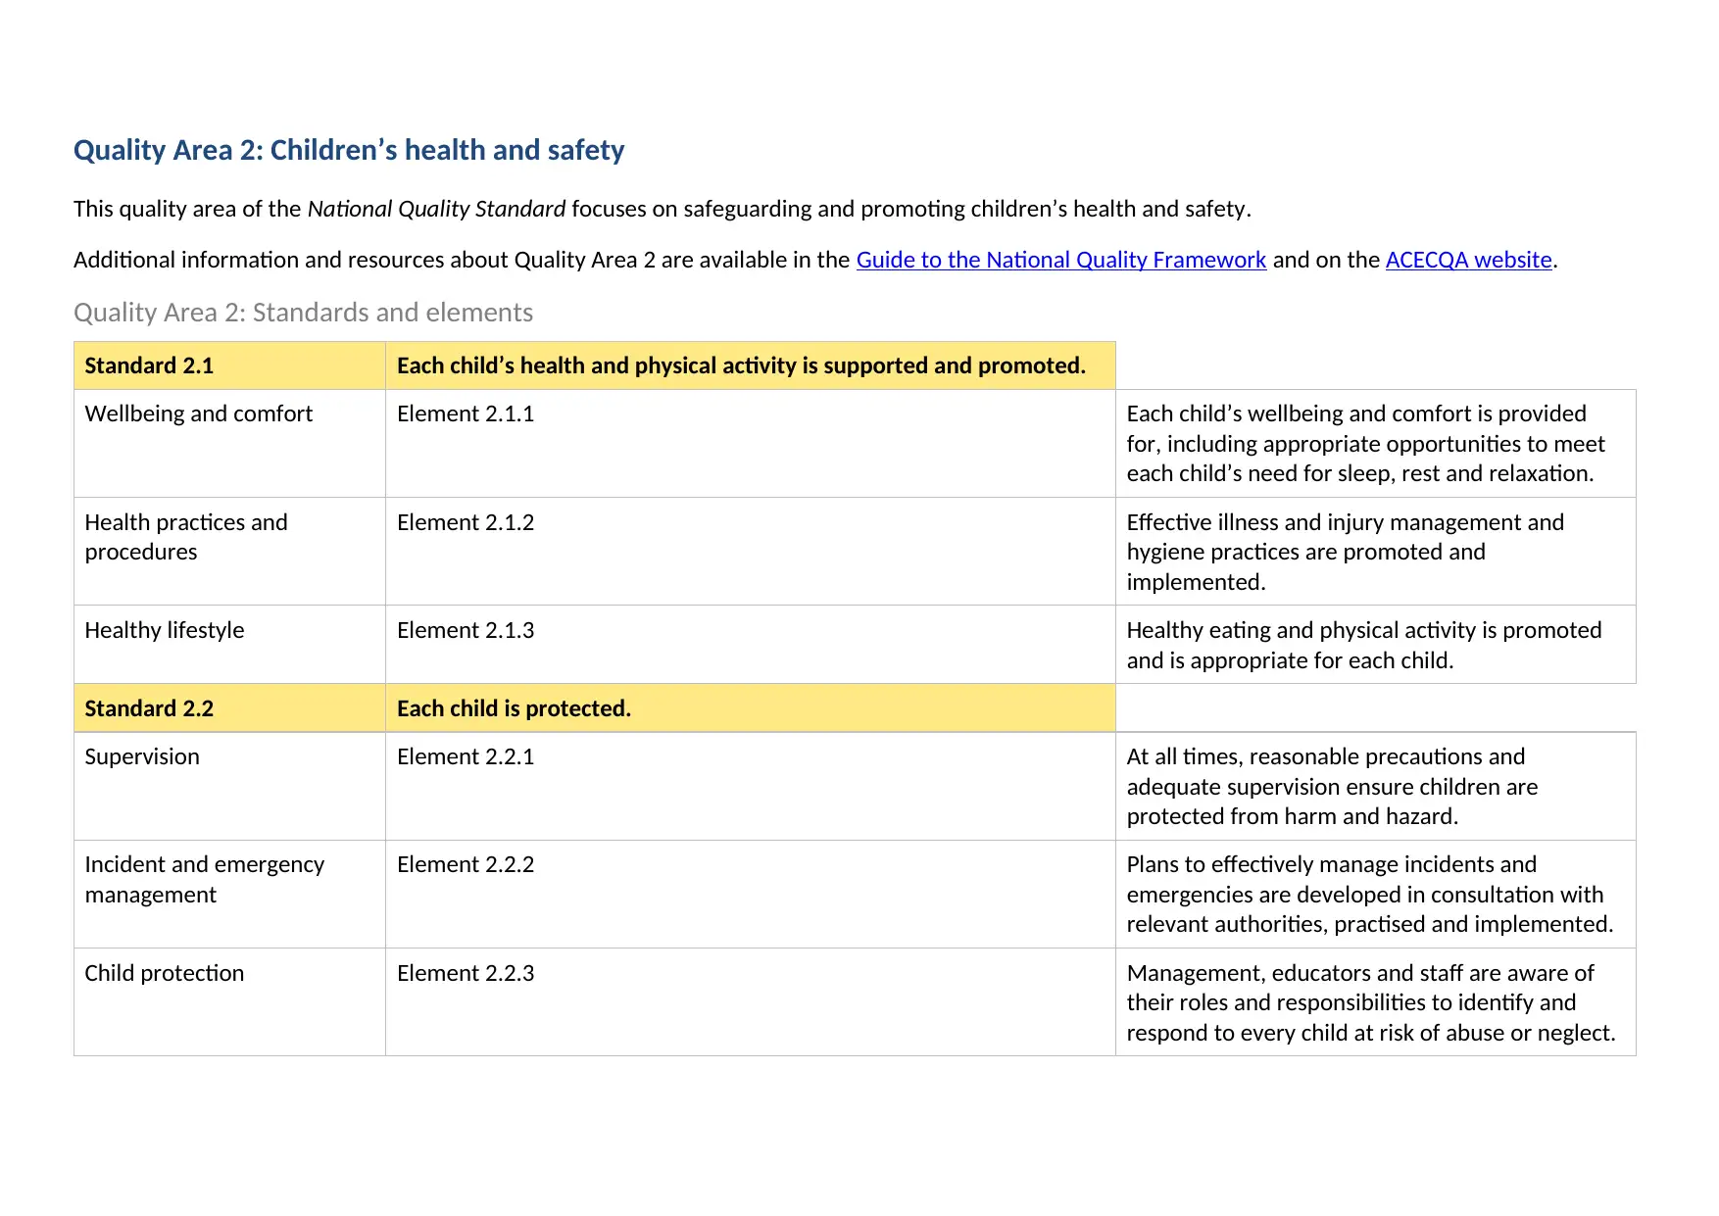This screenshot has height=1216, width=1719.
Task: Open the ACECQA website link
Action: tap(1468, 260)
